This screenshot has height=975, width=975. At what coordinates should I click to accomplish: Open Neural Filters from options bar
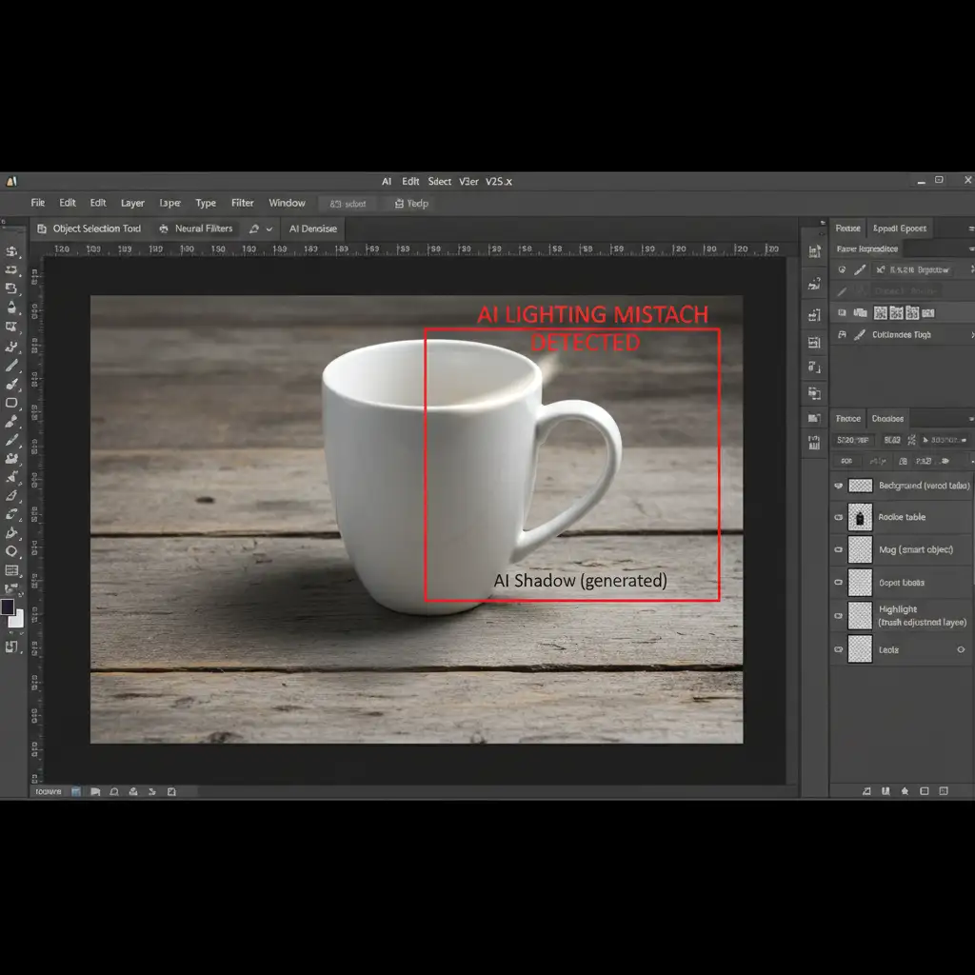coord(203,229)
